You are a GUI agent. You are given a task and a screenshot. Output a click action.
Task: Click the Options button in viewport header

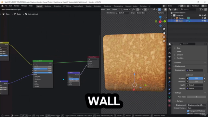162,13
